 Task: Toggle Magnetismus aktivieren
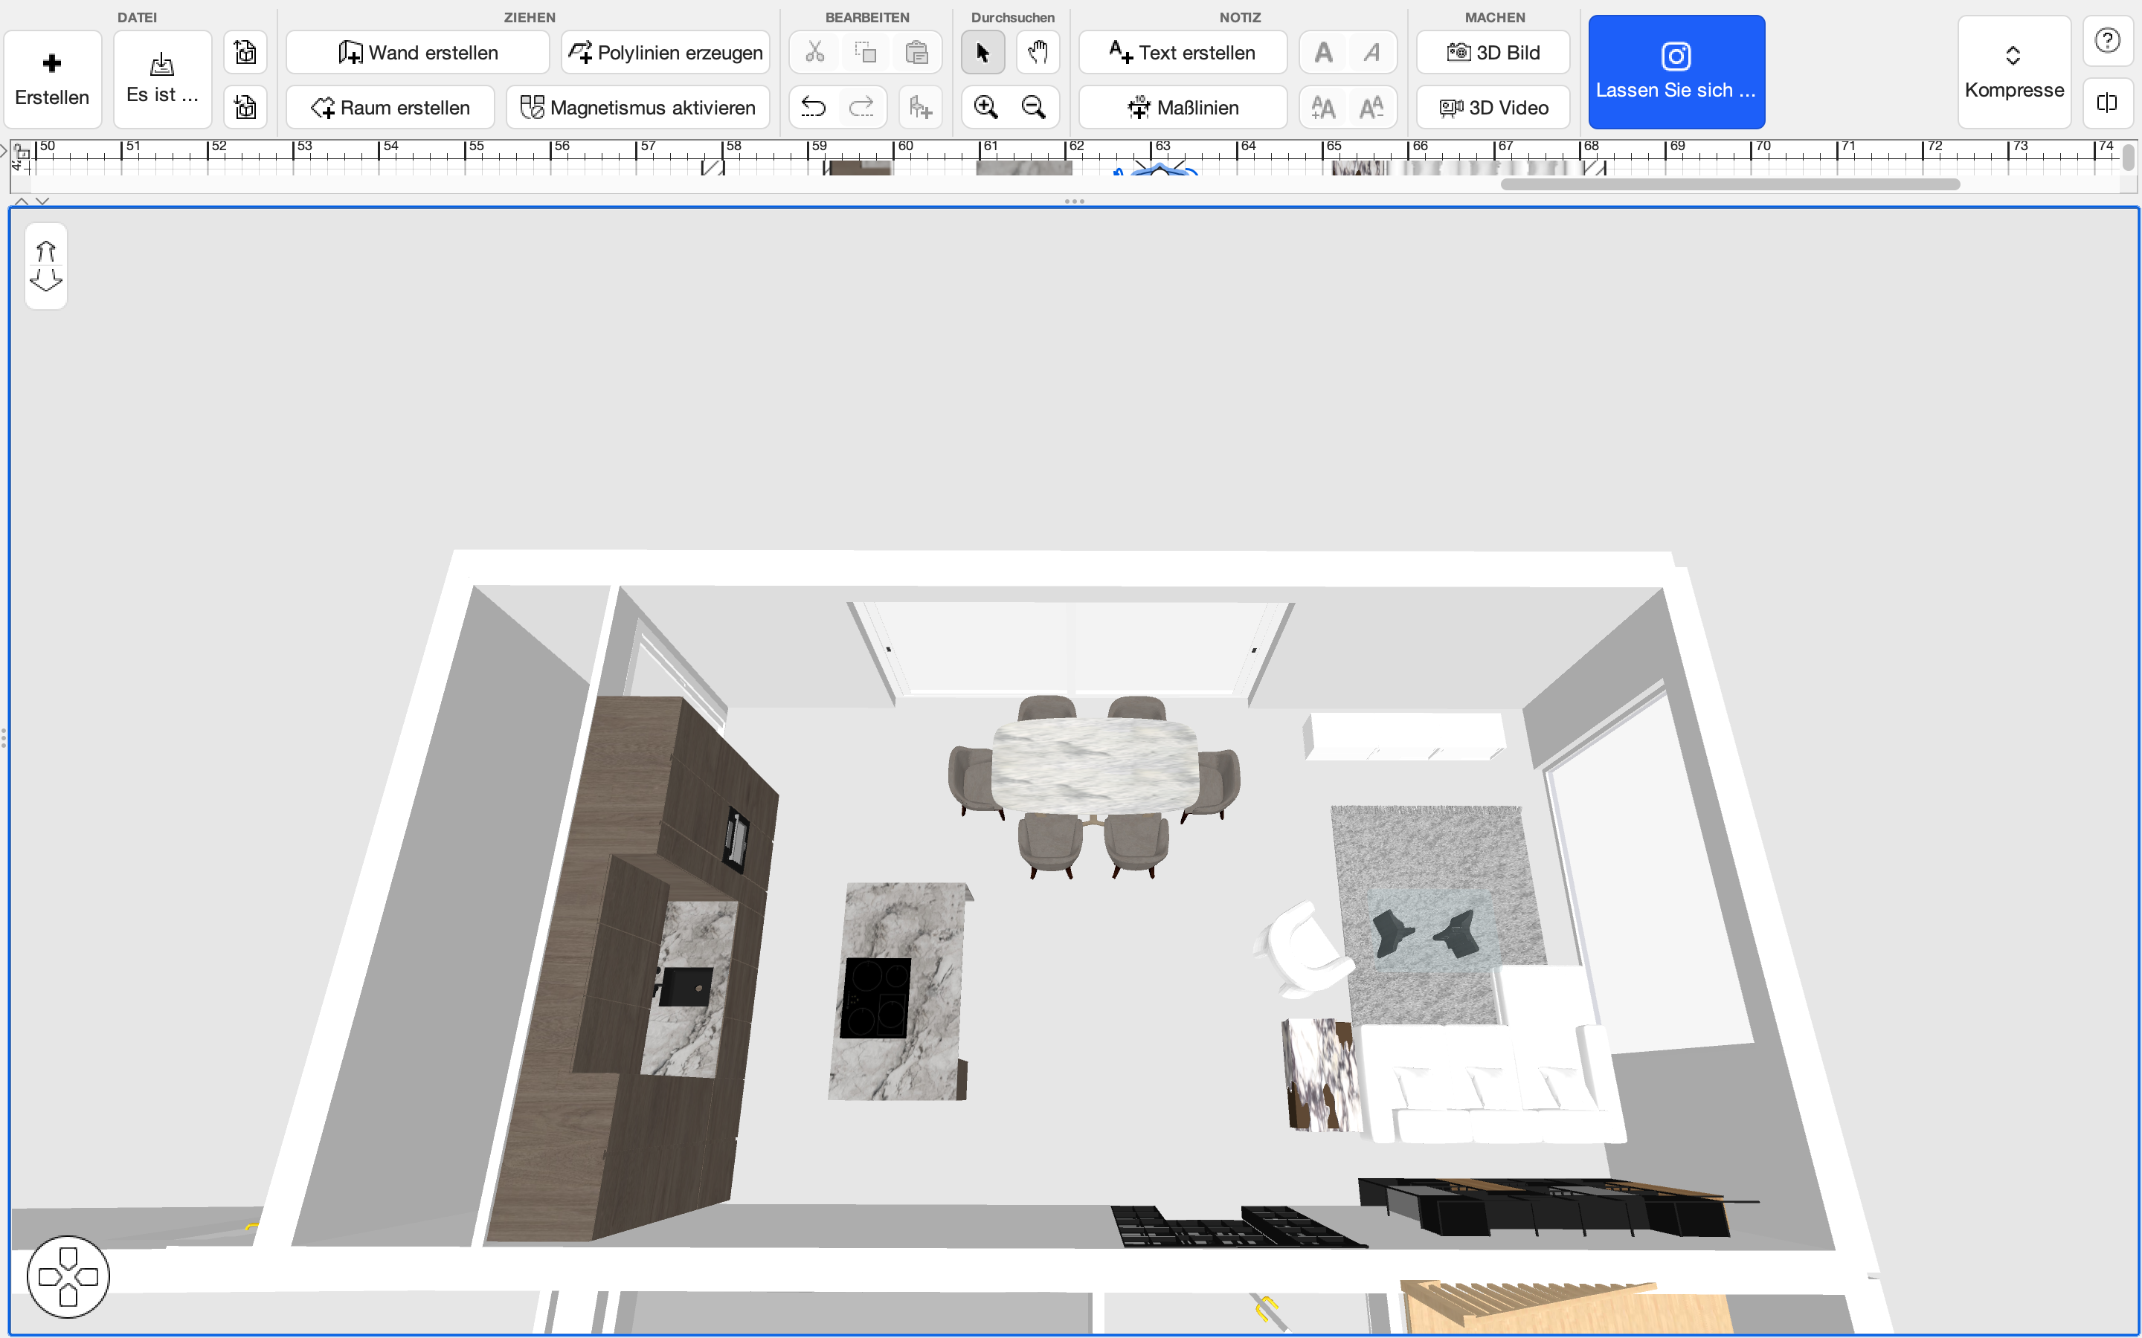(x=637, y=107)
